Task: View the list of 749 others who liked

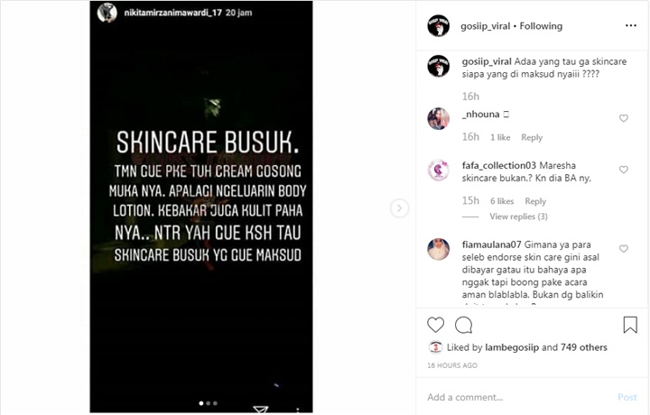Action: point(584,347)
